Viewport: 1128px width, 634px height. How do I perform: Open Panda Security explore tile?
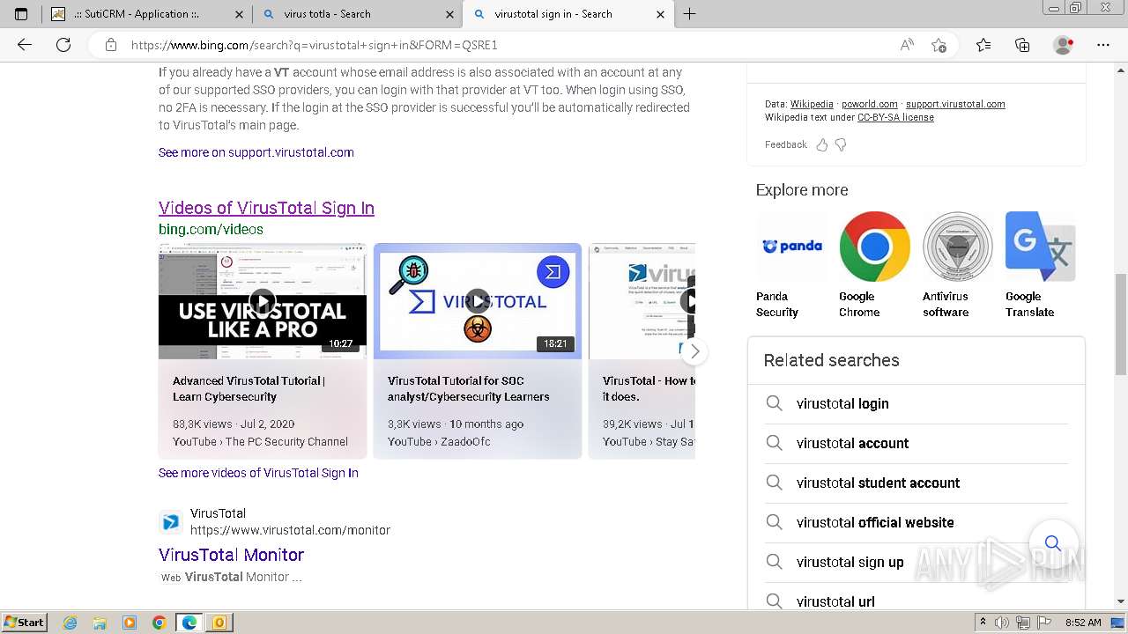click(792, 265)
